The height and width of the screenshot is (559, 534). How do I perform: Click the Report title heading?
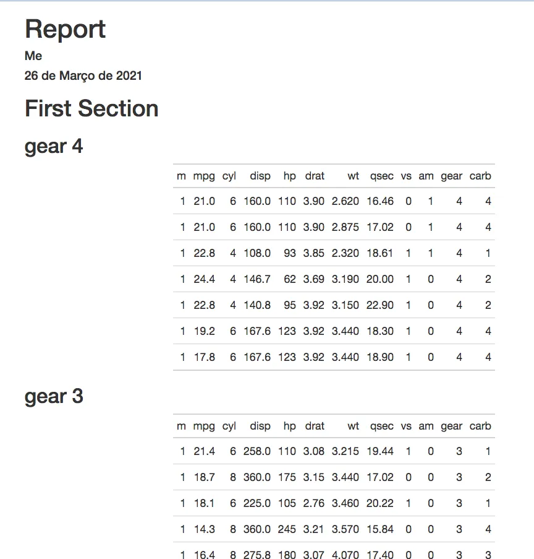65,29
